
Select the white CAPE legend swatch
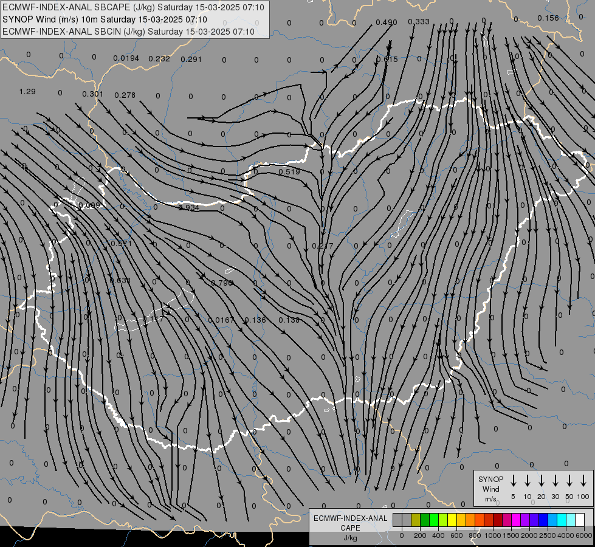point(579,520)
